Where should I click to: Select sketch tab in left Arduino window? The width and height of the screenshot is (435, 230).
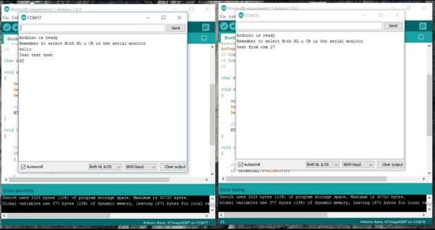pyautogui.click(x=11, y=38)
